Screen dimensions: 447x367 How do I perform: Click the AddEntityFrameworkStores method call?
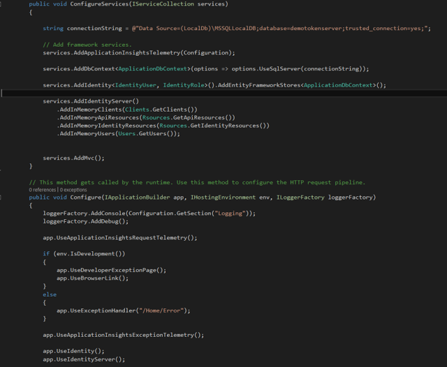click(259, 85)
